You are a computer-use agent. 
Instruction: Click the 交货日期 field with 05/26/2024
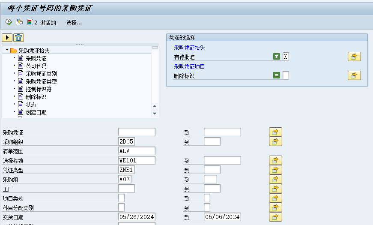(x=137, y=217)
